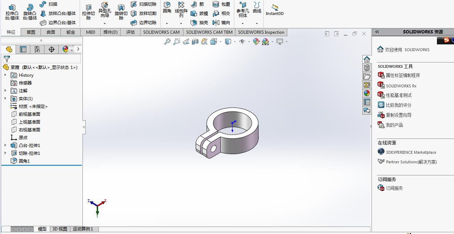This screenshot has width=454, height=234.
Task: Open the dropdown under 曲线
Action: click(257, 23)
